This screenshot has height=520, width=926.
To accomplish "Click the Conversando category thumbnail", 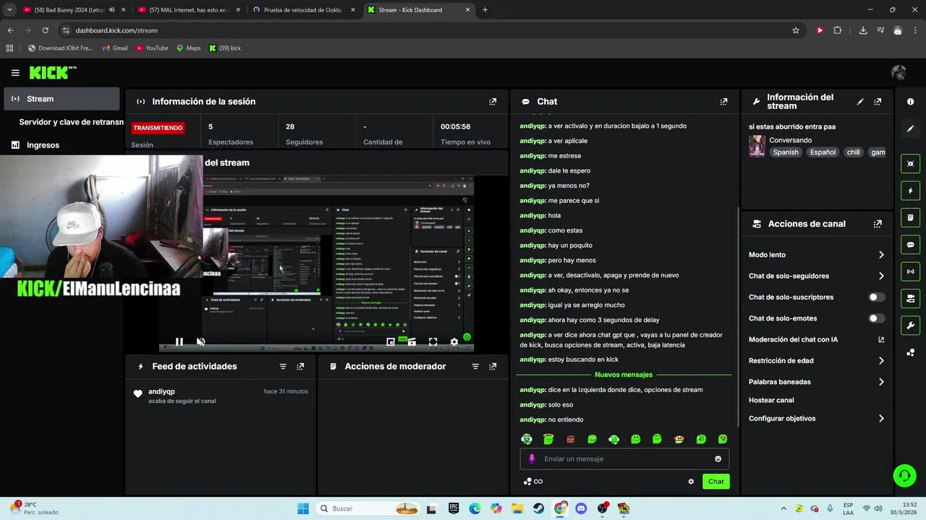I will [757, 146].
